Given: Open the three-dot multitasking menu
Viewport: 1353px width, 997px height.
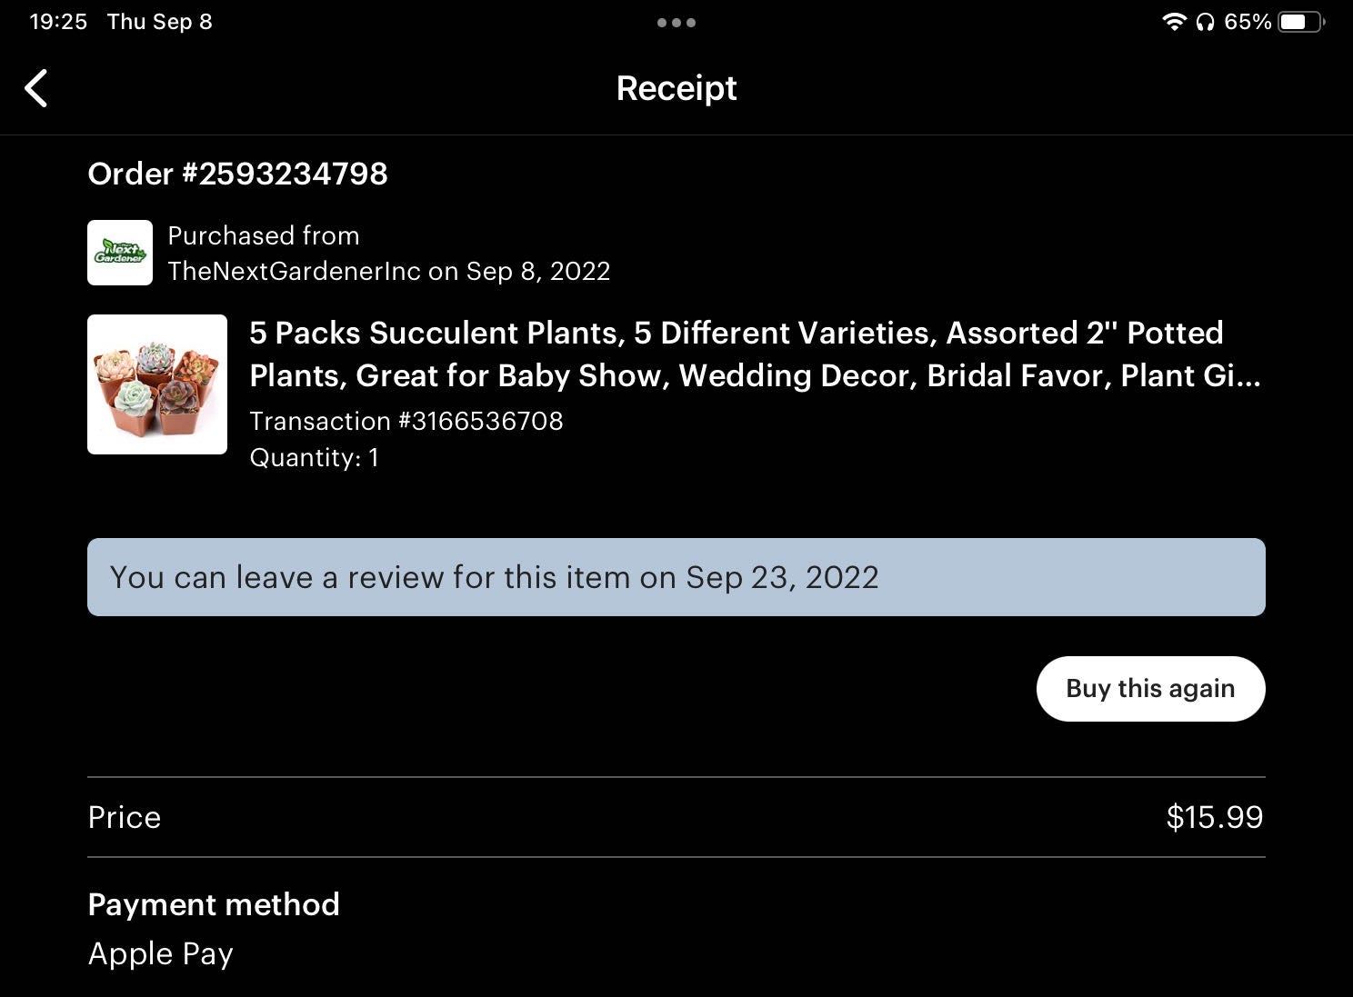Looking at the screenshot, I should 676,23.
